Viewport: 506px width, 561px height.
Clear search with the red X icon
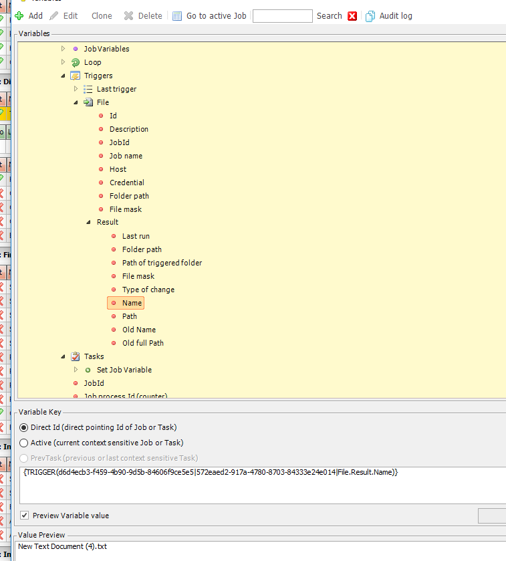(352, 16)
